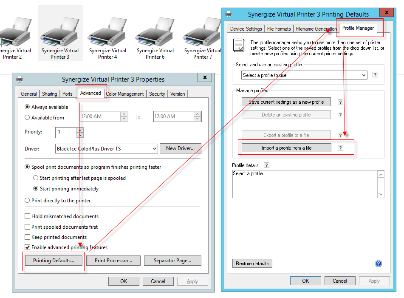
Task: Open the File Formats tab
Action: pos(279,29)
